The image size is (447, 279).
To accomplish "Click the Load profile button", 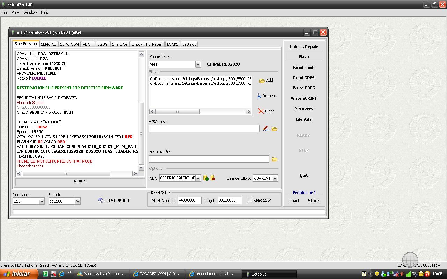I will 294,201.
